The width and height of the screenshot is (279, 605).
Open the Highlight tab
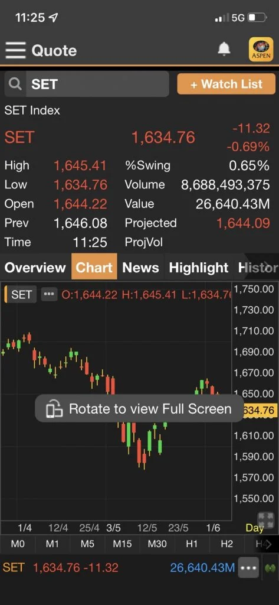[x=199, y=268]
